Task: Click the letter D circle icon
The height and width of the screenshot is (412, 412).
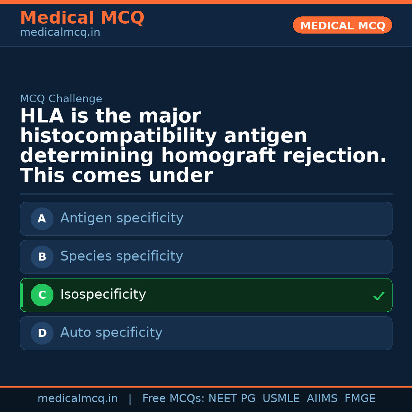Action: click(x=42, y=333)
